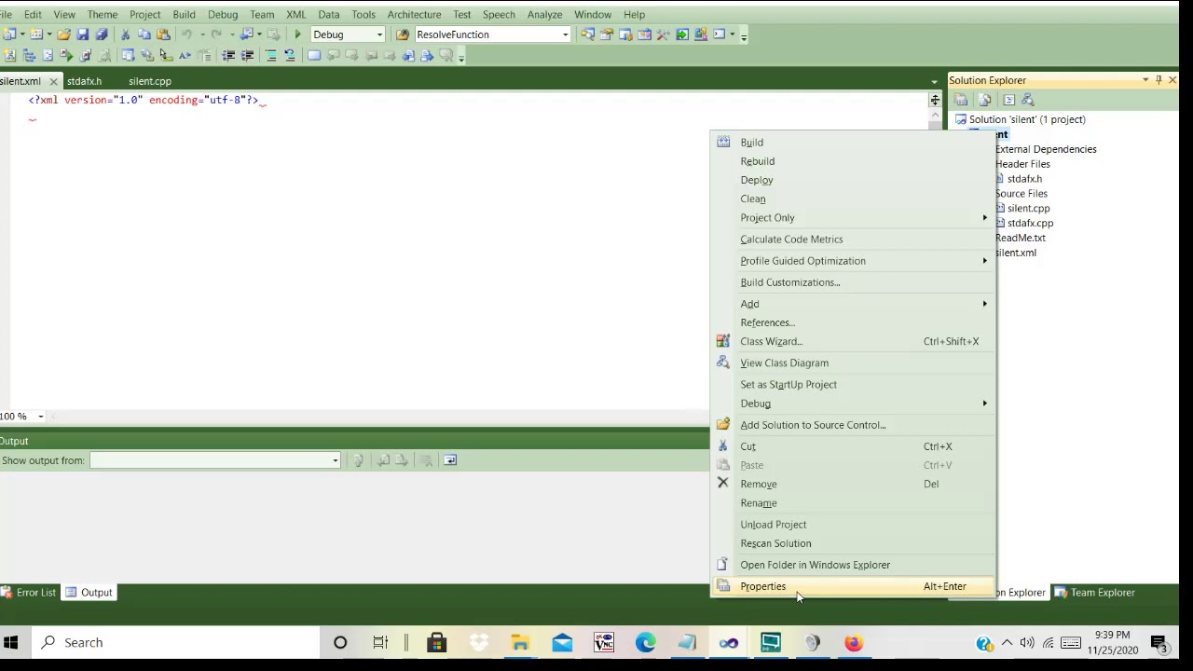The image size is (1193, 671).
Task: Switch to the stdafx.h editor tab
Action: tap(84, 81)
